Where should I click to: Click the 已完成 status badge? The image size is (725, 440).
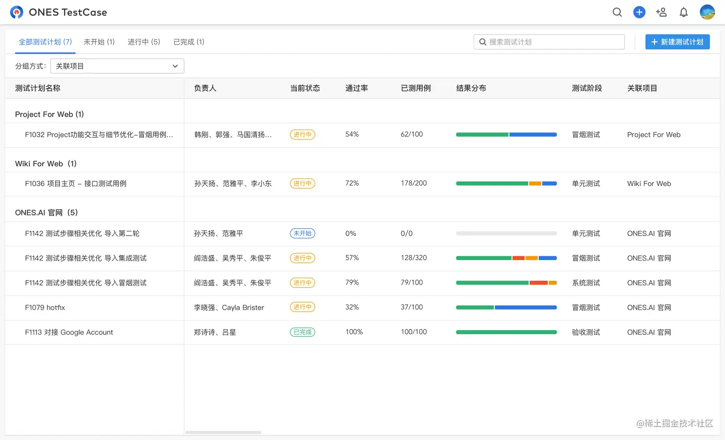[x=303, y=332]
